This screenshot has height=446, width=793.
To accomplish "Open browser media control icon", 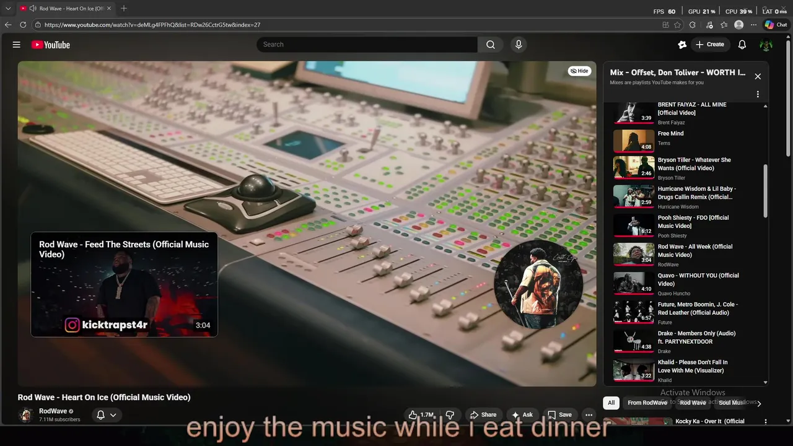I will 708,25.
